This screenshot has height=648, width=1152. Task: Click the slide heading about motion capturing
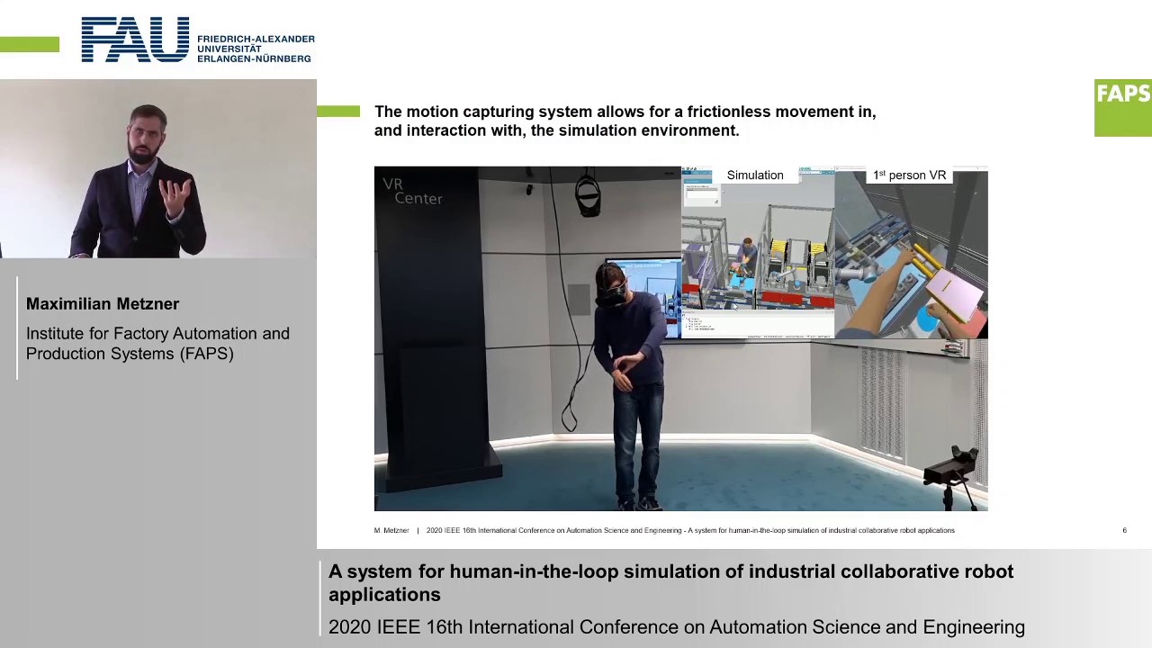[x=625, y=121]
